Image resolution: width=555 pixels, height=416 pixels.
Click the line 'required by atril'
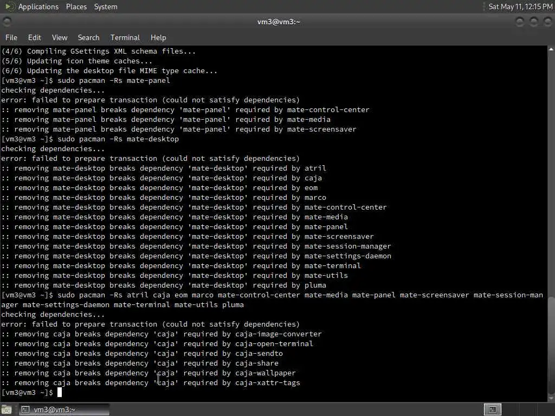click(x=164, y=168)
